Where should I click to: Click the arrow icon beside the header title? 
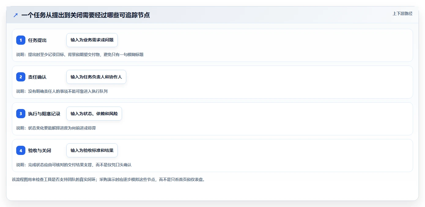click(x=16, y=15)
